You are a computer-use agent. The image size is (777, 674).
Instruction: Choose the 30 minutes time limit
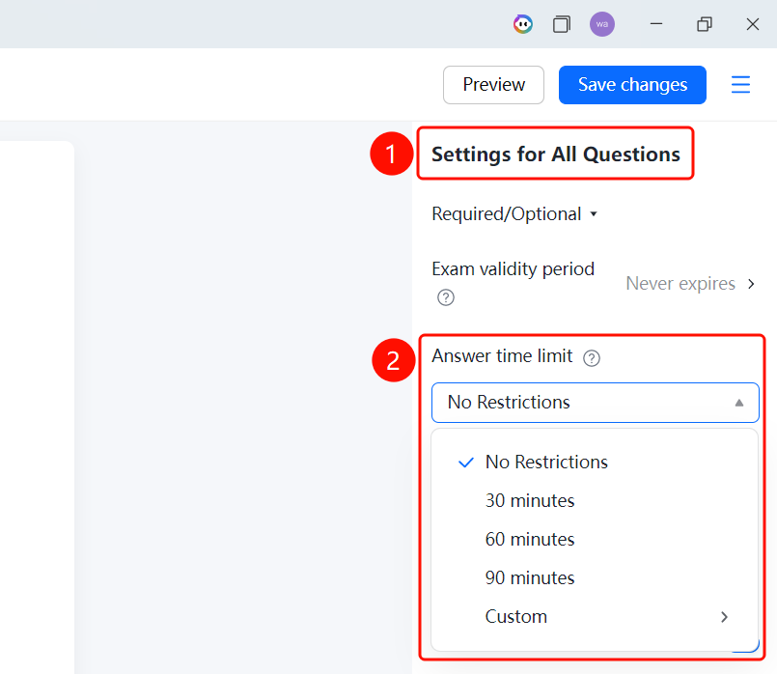595,500
